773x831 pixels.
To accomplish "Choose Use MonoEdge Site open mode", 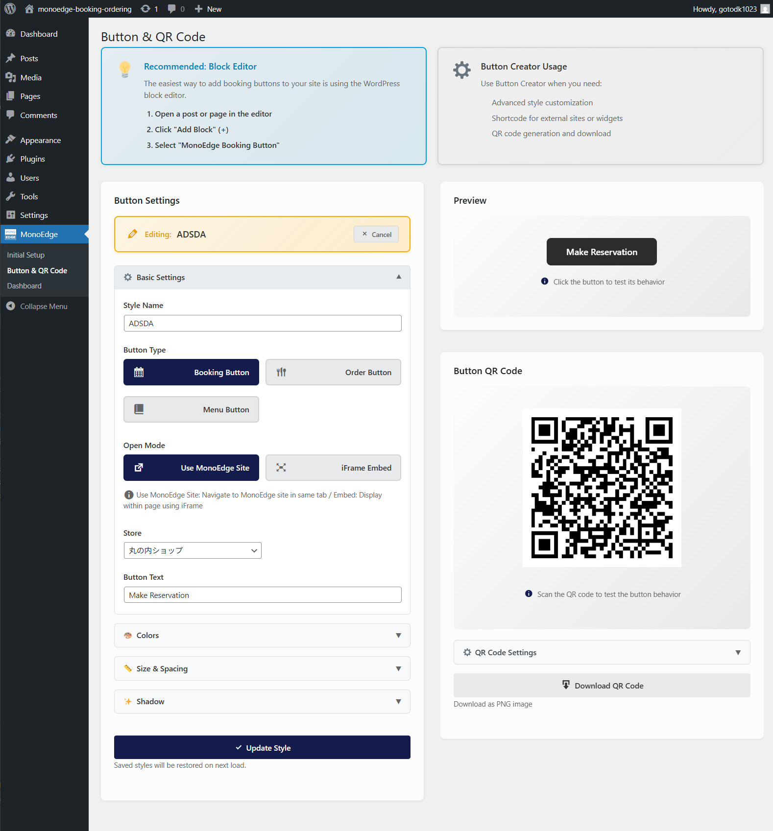I will click(x=191, y=468).
